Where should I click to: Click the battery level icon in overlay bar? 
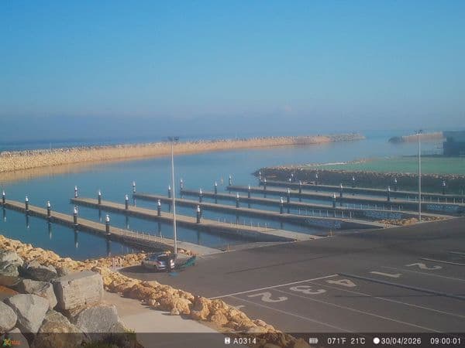pos(313,341)
